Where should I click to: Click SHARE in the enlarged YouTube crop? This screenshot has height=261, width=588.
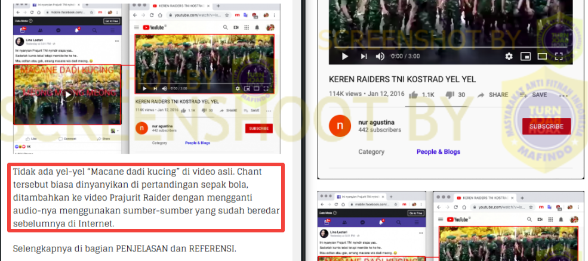[492, 95]
